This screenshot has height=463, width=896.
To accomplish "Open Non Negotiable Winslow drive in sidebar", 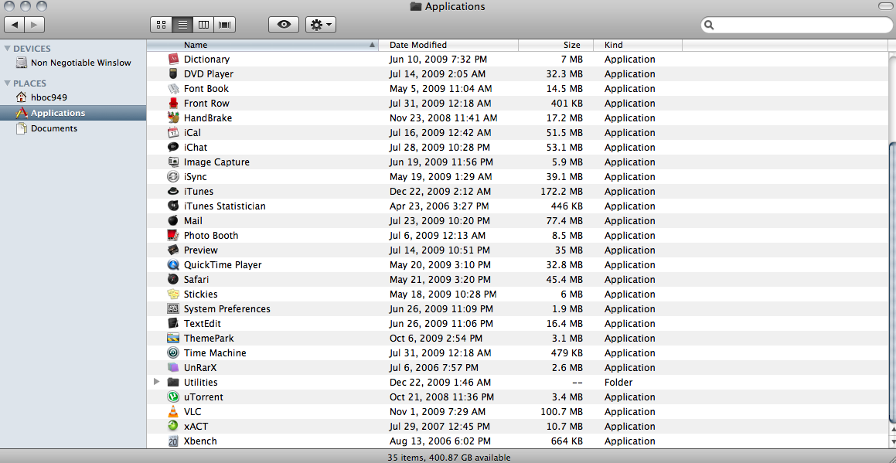I will [73, 63].
